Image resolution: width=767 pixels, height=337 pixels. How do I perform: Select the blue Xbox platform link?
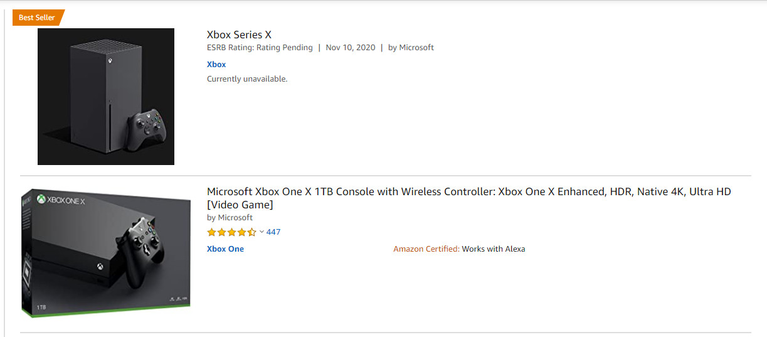pos(216,65)
